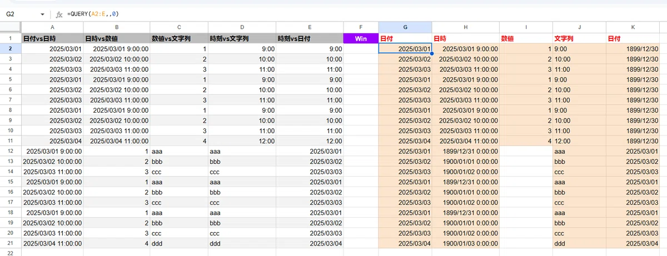Select row 11 header number

pyautogui.click(x=10, y=141)
